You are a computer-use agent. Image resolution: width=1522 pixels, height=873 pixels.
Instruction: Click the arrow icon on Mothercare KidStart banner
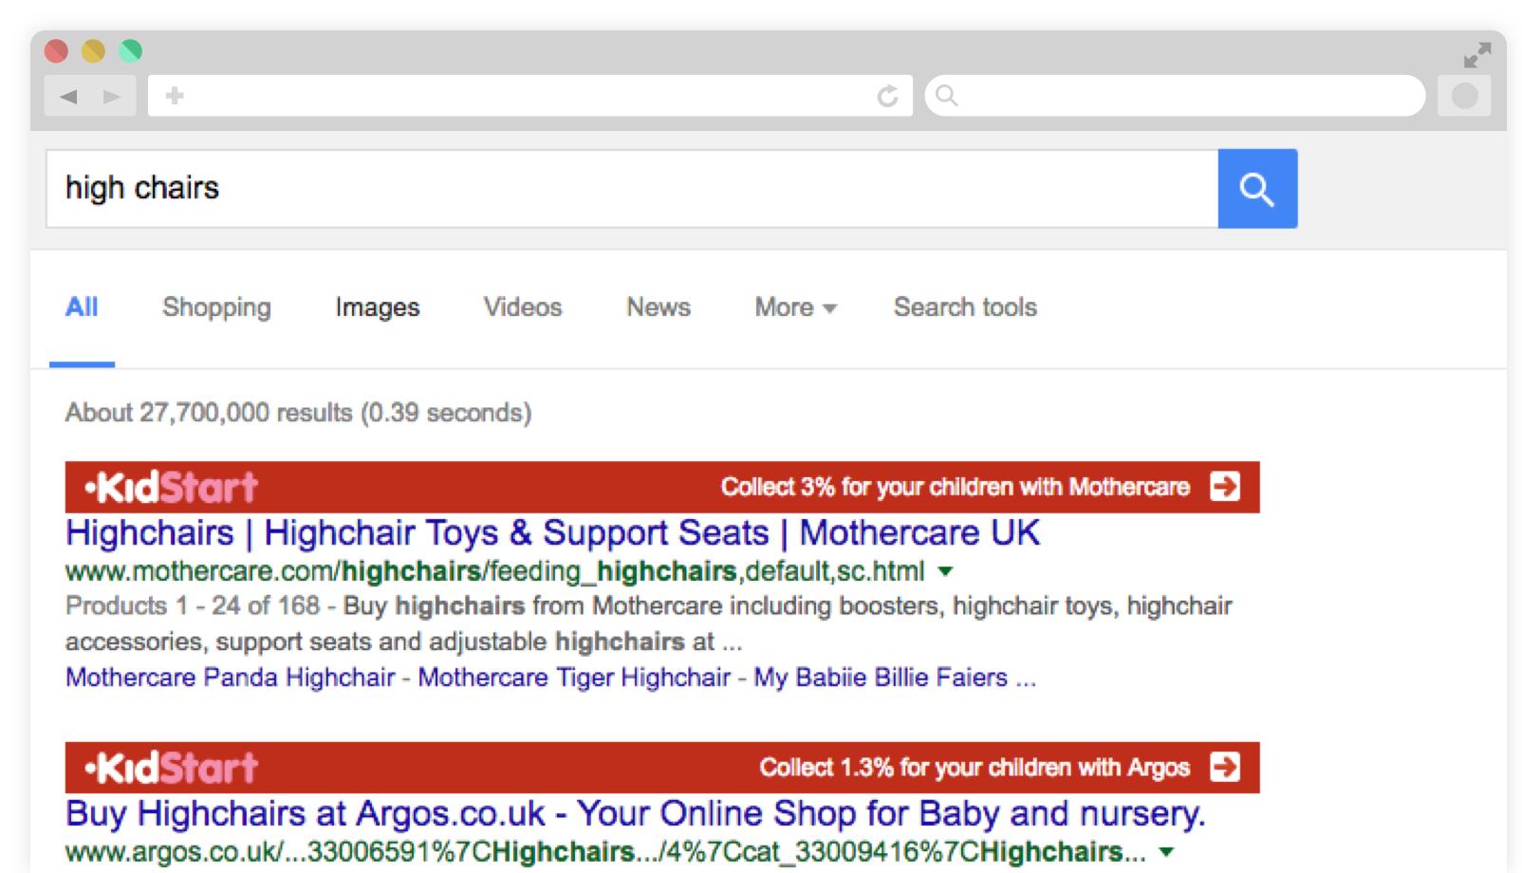(1225, 487)
